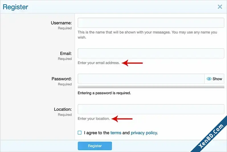Click the "I agree to the" label text
Screen dimensions: 227x152
tap(97, 133)
